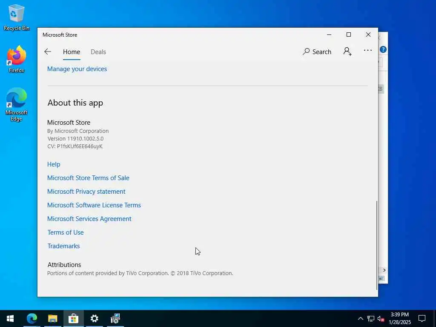Click the Microsoft Store taskbar icon
436x327 pixels.
[x=73, y=318]
